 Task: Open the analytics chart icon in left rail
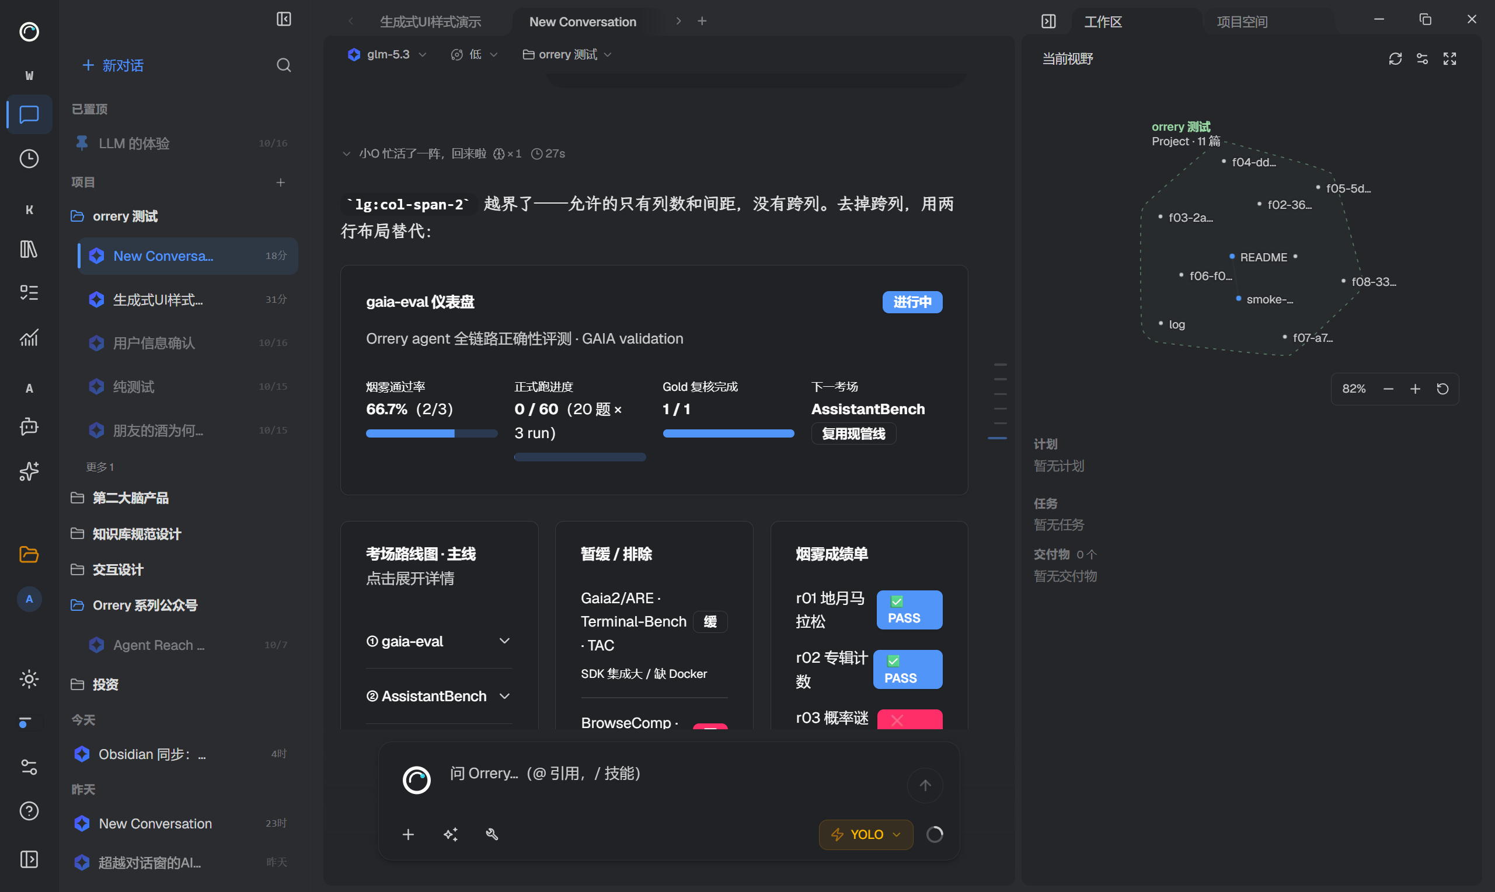(29, 338)
